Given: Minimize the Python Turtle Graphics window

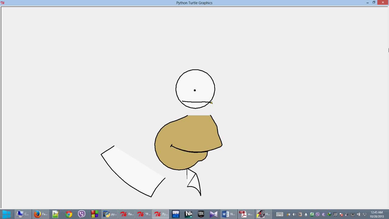Looking at the screenshot, I should point(368,3).
